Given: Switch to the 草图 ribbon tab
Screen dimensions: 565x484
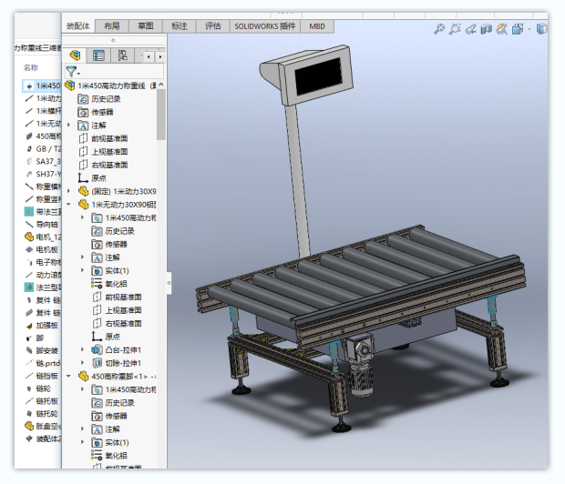Looking at the screenshot, I should (146, 26).
